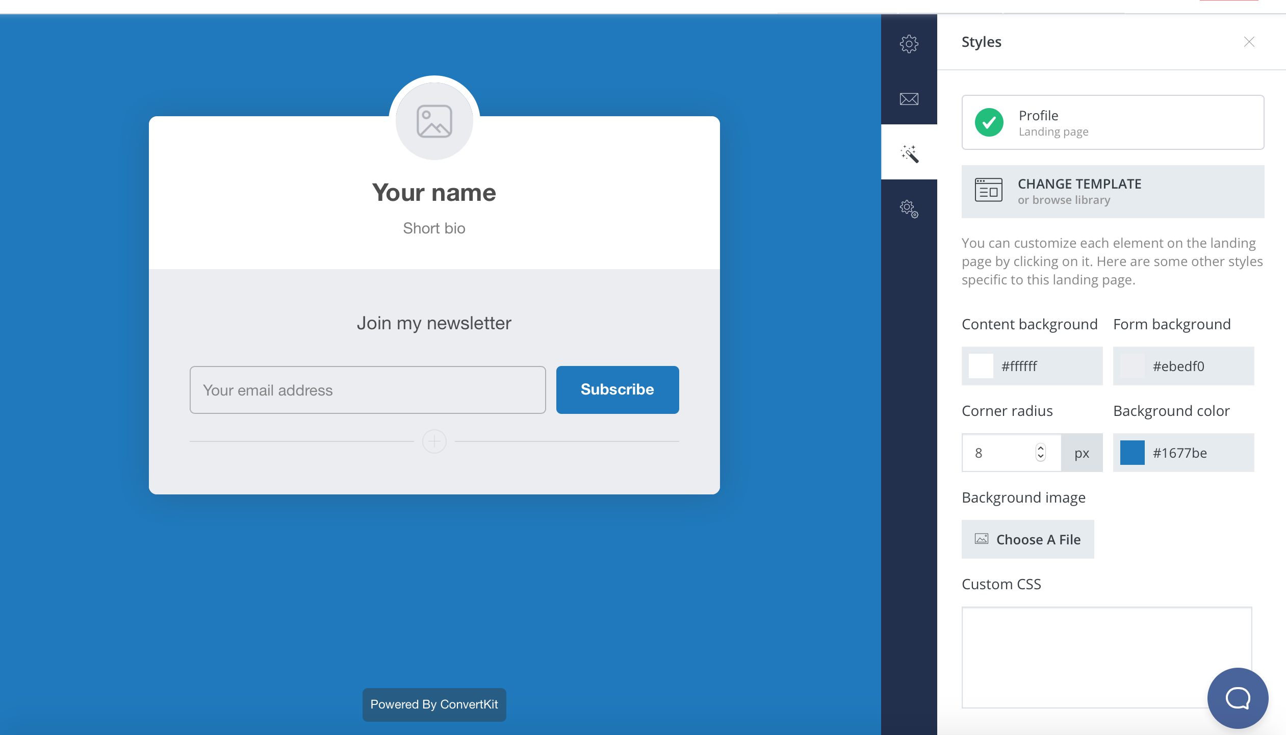The image size is (1286, 735).
Task: Open the advanced settings double-gear tab
Action: coord(909,208)
